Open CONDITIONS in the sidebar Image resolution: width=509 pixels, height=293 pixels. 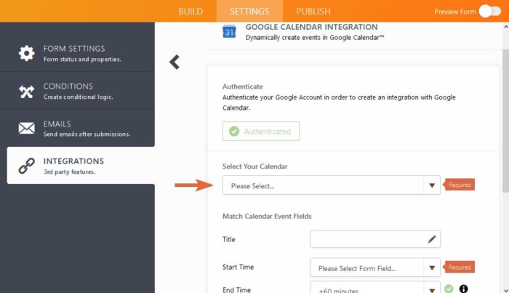pyautogui.click(x=77, y=91)
